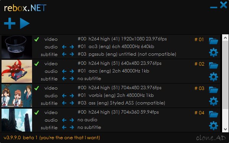
Task: Toggle green checkmark on the 704x360 video
Action: click(37, 112)
